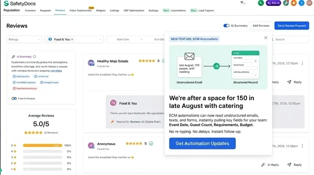This screenshot has height=175, width=314.
Task: Select the red negative sentiment tag
Action: [x=25, y=88]
